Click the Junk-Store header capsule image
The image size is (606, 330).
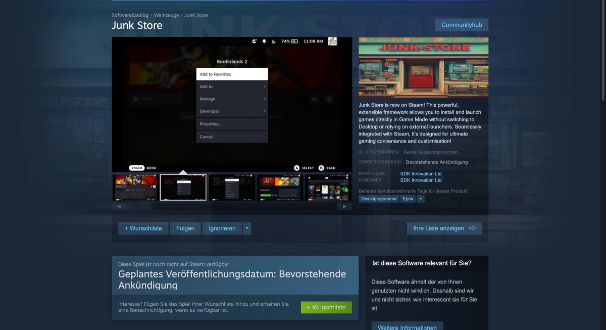pos(423,66)
